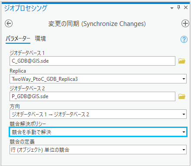This screenshot has height=166, width=191.
Task: Click the Replica label
Action: click(x=18, y=71)
